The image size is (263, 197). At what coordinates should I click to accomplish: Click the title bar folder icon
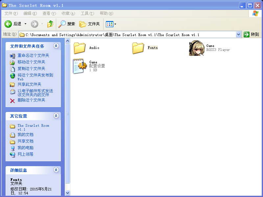5,5
